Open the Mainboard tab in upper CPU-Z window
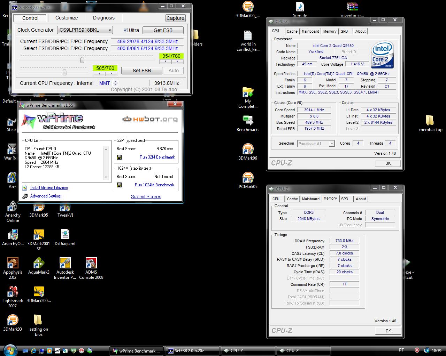The width and height of the screenshot is (446, 356). tap(310, 31)
